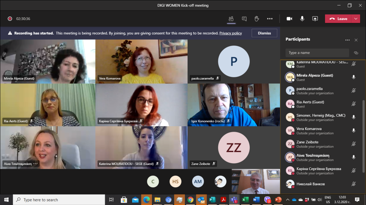Open more actions menu in meeting toolbar

tap(269, 19)
